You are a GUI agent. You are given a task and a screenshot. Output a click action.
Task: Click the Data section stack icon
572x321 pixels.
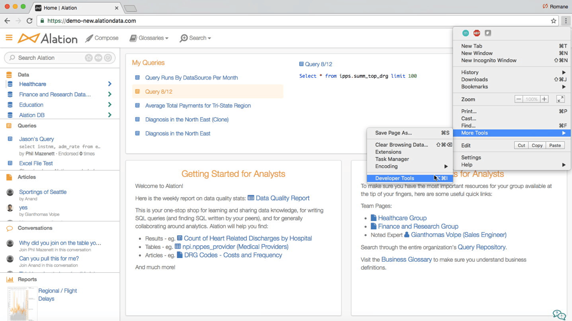pos(9,74)
